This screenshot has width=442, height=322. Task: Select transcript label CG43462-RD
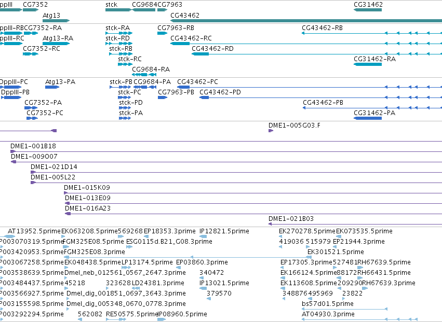click(212, 49)
